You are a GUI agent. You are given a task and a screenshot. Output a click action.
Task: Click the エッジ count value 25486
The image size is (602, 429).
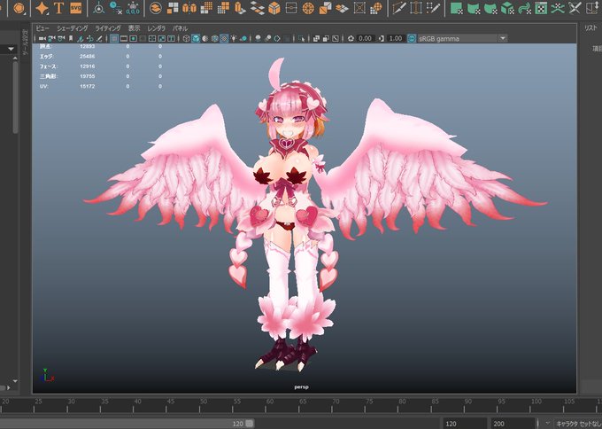tap(87, 56)
